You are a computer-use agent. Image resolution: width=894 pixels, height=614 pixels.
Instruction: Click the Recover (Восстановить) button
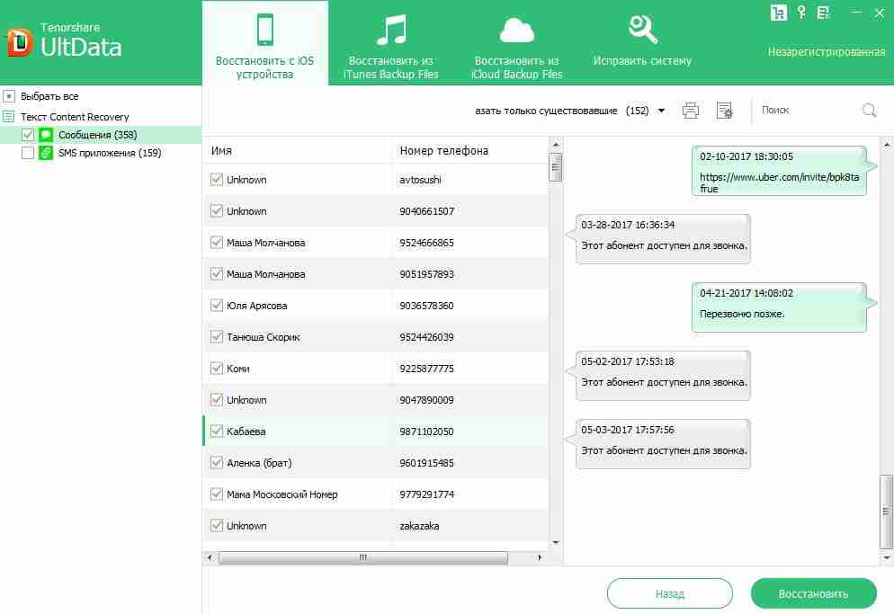[x=814, y=593]
